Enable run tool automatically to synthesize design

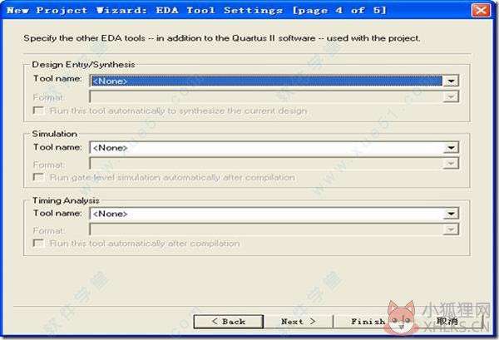coord(38,111)
